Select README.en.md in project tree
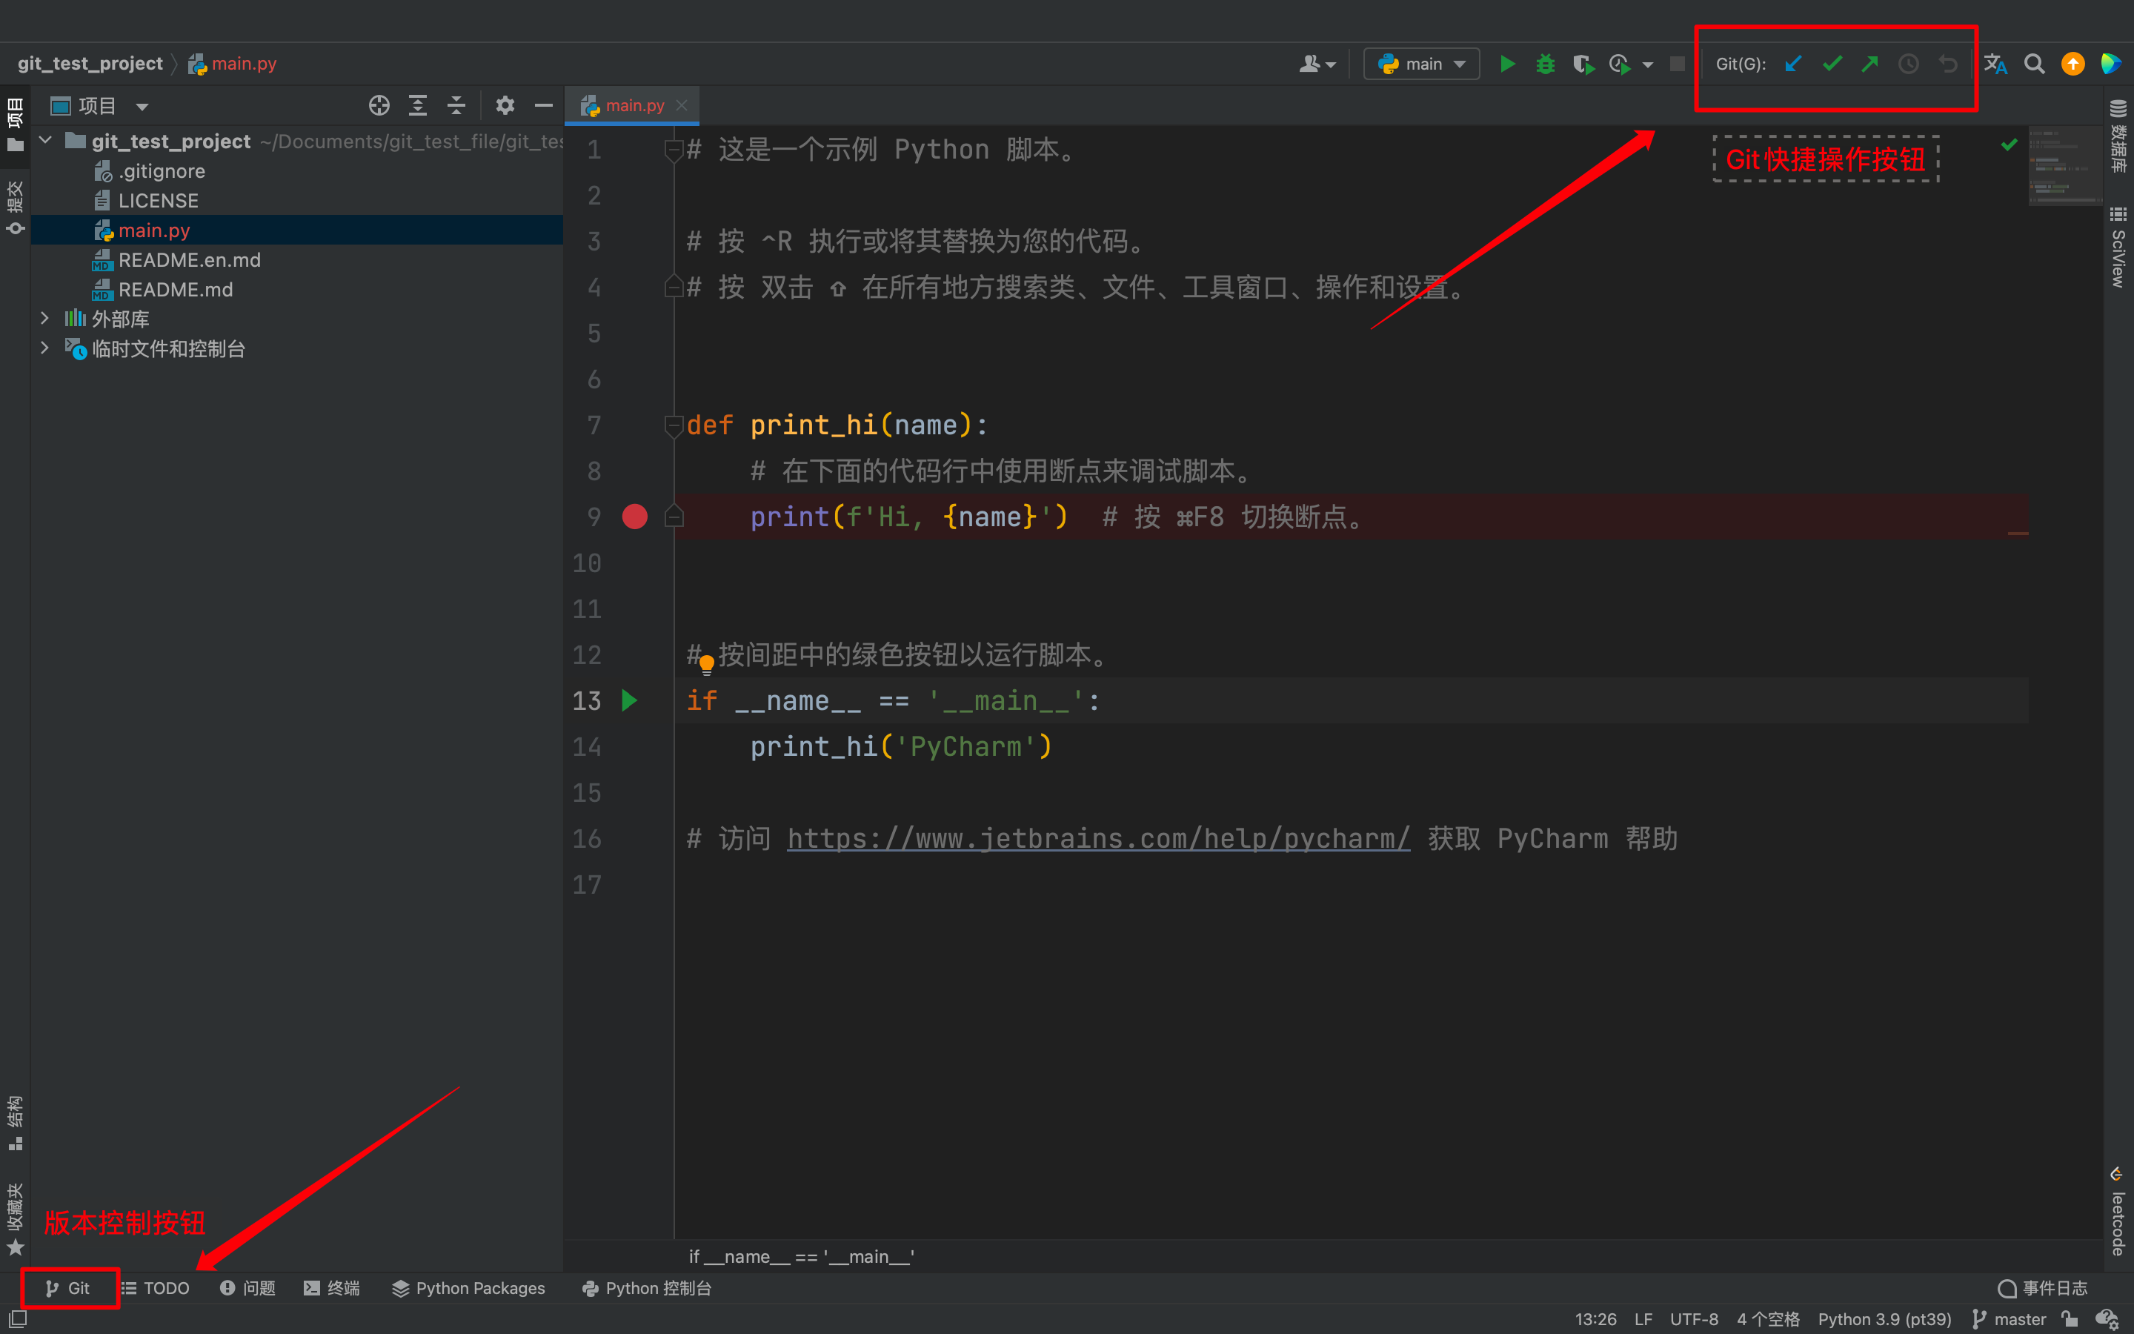 (189, 260)
